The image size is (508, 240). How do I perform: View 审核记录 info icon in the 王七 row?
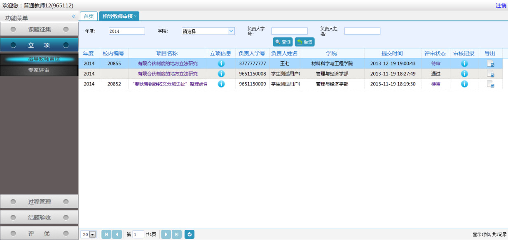pos(464,64)
